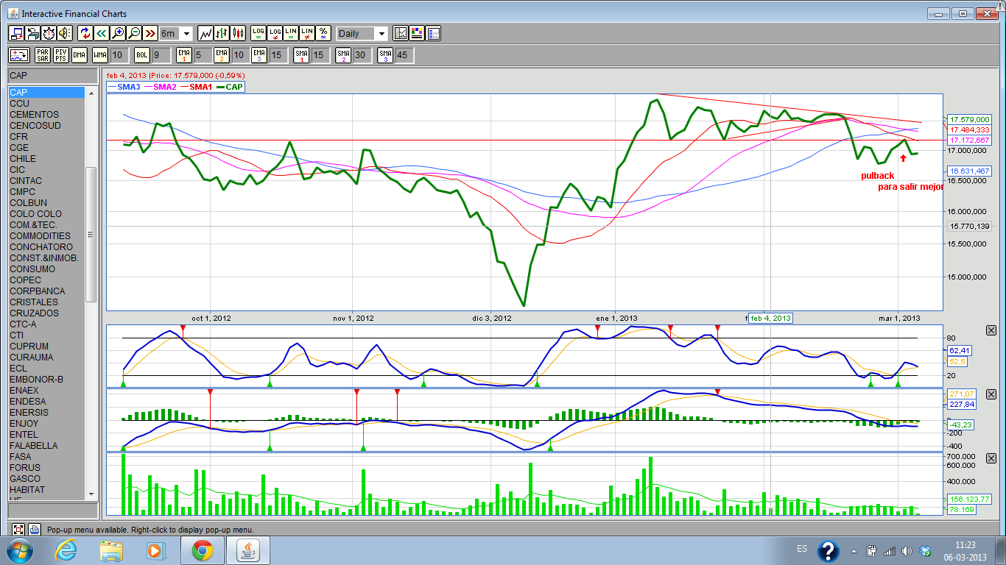This screenshot has height=565, width=1006.
Task: Click the SMA 2 period field showing 30
Action: (x=362, y=55)
